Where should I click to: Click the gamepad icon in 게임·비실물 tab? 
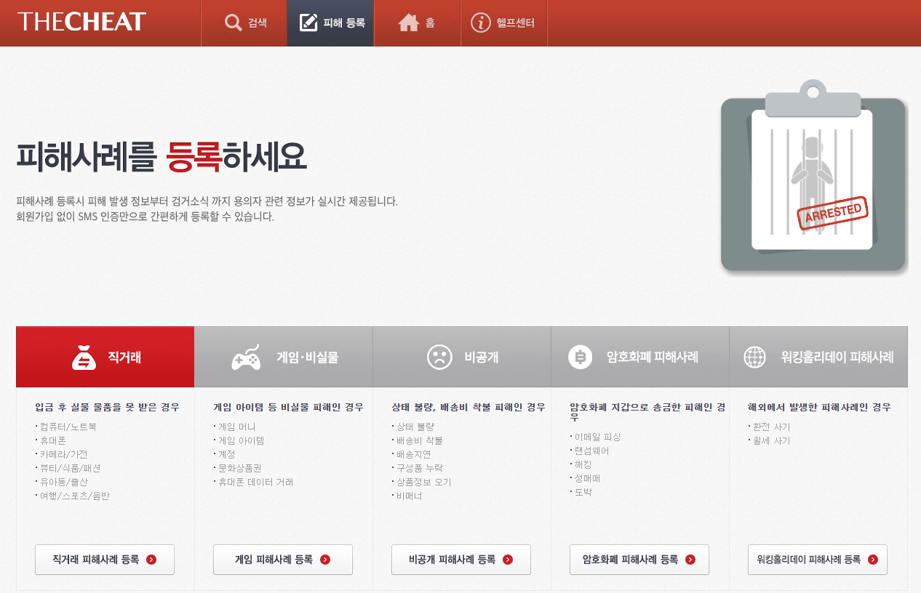point(246,358)
